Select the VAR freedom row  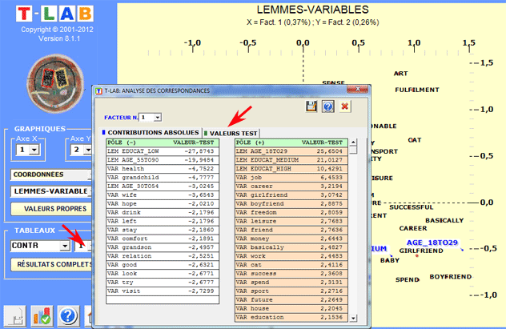[291, 212]
